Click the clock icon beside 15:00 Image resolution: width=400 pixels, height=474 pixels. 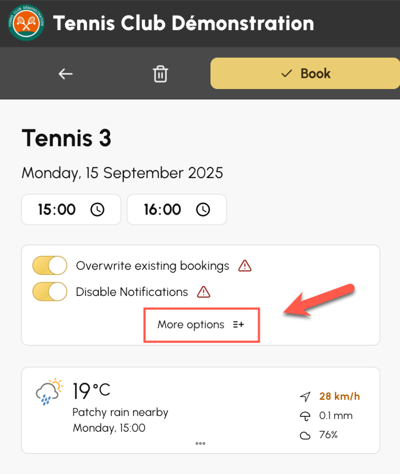click(97, 210)
